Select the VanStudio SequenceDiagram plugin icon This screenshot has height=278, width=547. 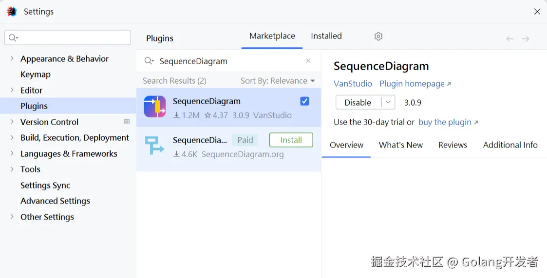click(x=155, y=107)
